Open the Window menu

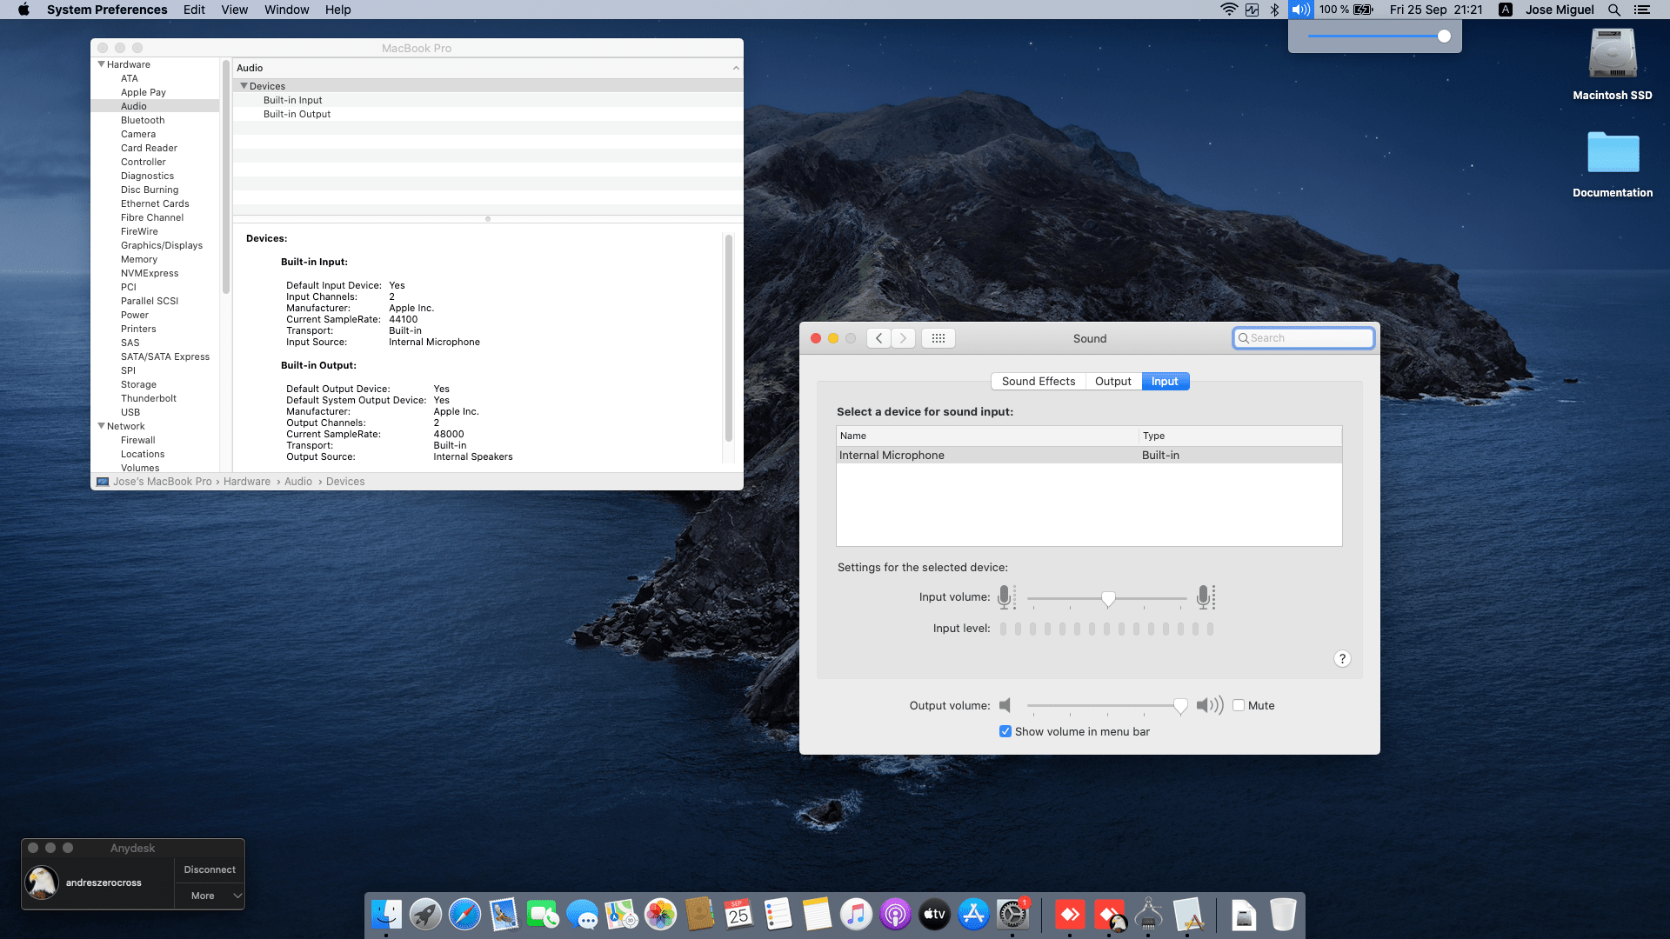pyautogui.click(x=286, y=10)
